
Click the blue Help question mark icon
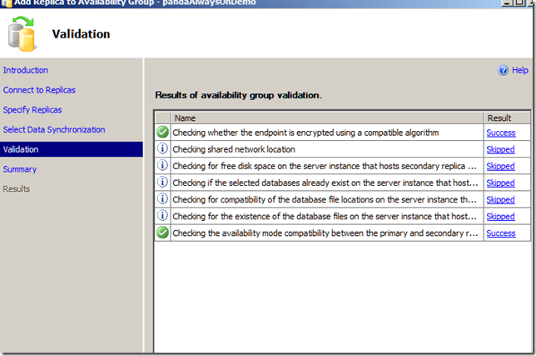point(504,71)
